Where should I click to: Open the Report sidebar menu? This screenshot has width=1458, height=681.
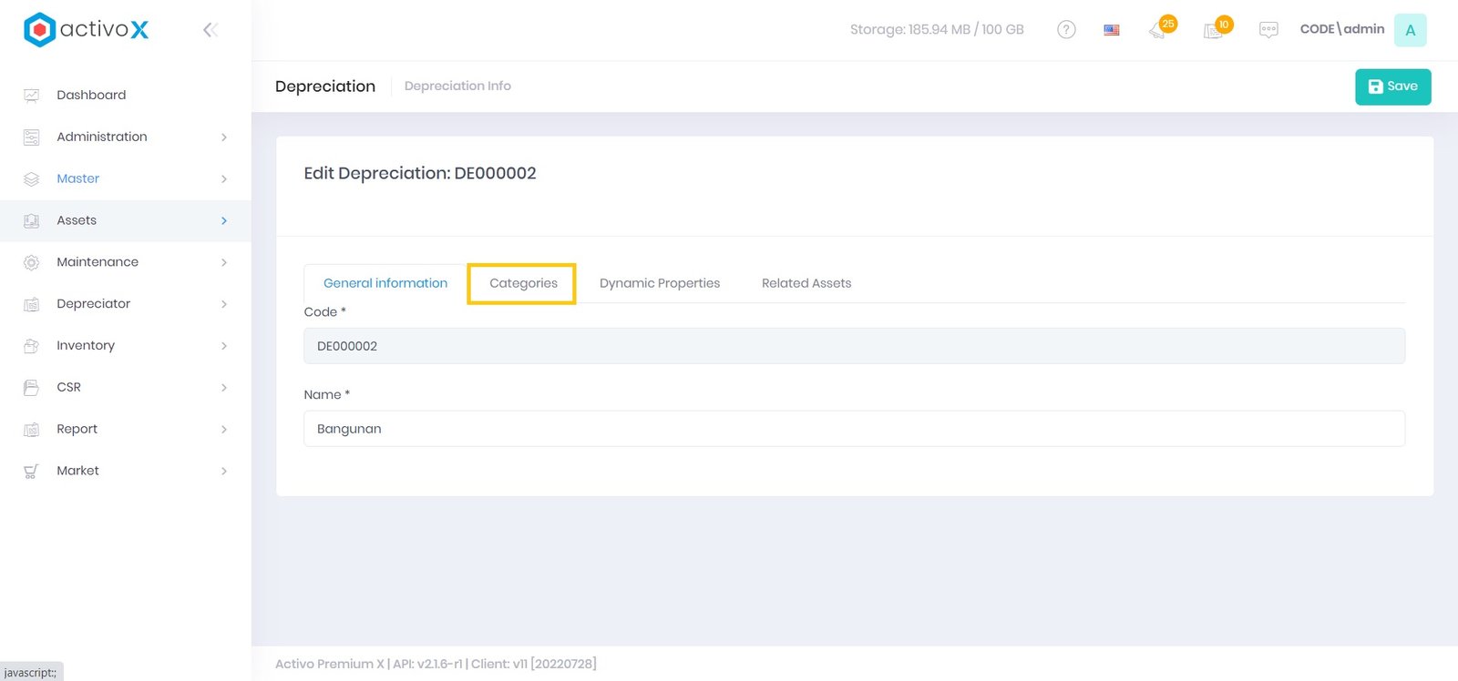pos(77,429)
